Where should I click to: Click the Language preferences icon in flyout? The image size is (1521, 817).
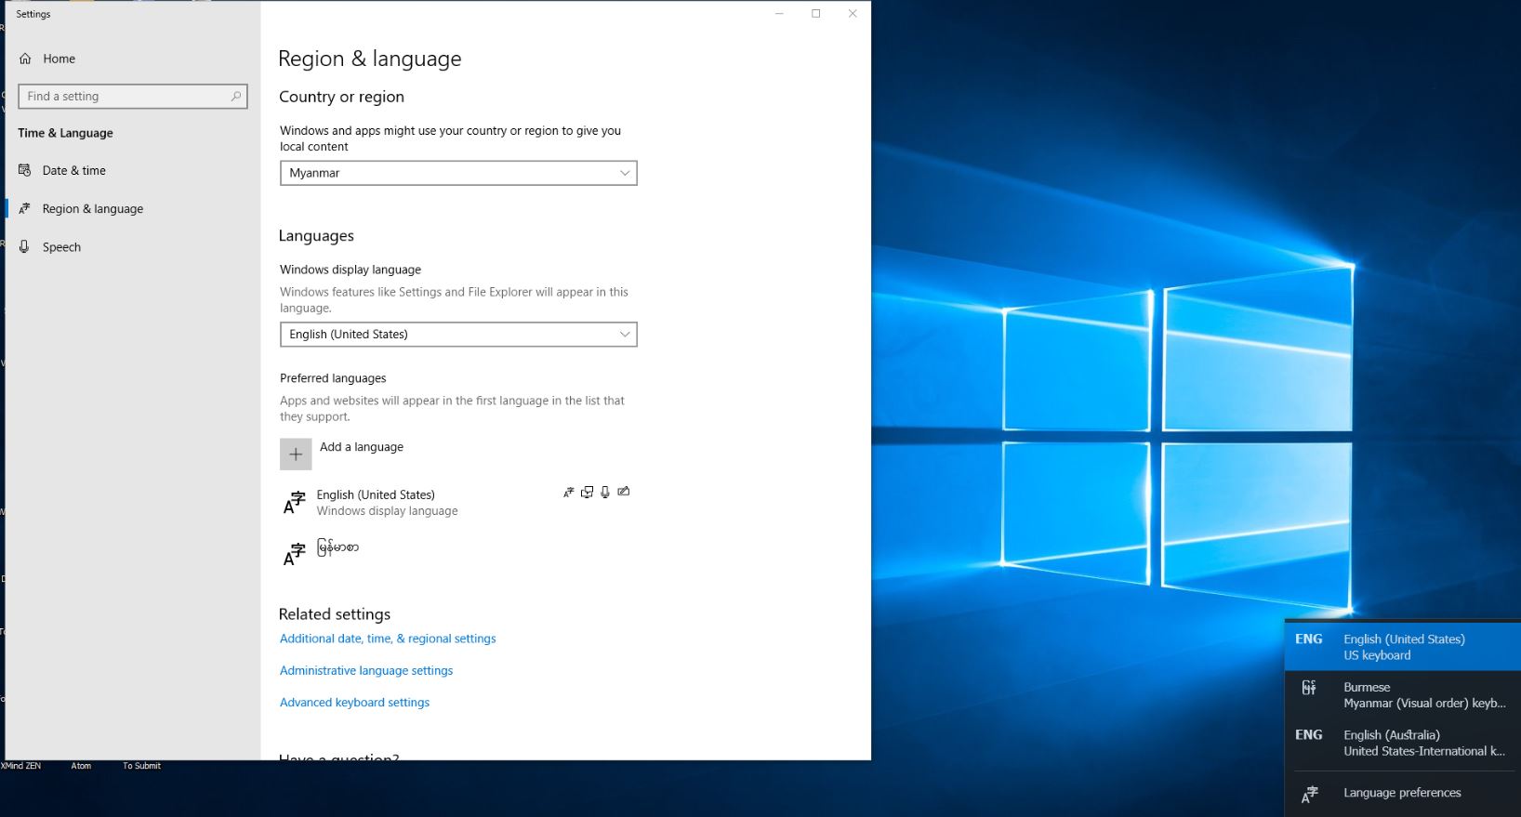coord(1309,795)
